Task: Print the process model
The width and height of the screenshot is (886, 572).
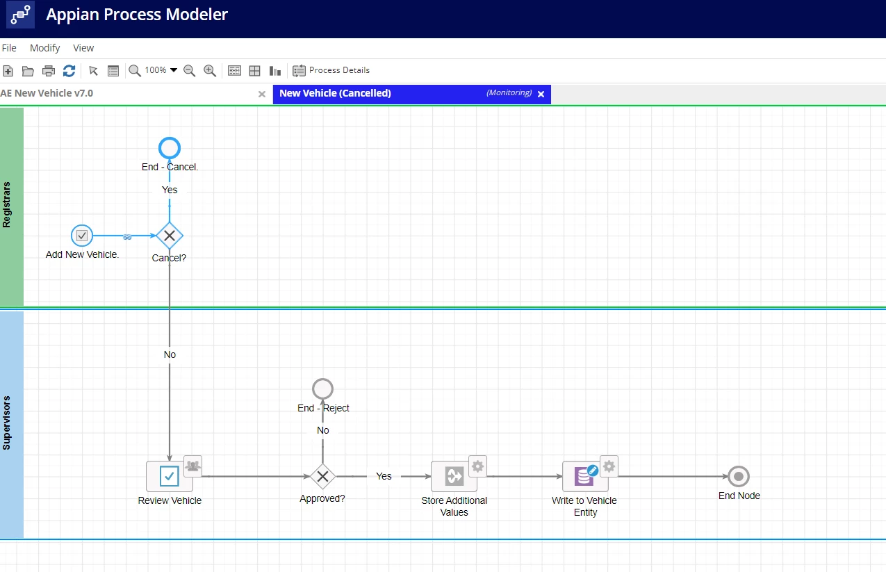Action: [49, 70]
